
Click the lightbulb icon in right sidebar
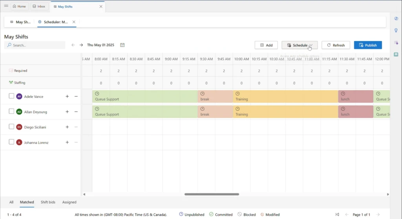[396, 30]
